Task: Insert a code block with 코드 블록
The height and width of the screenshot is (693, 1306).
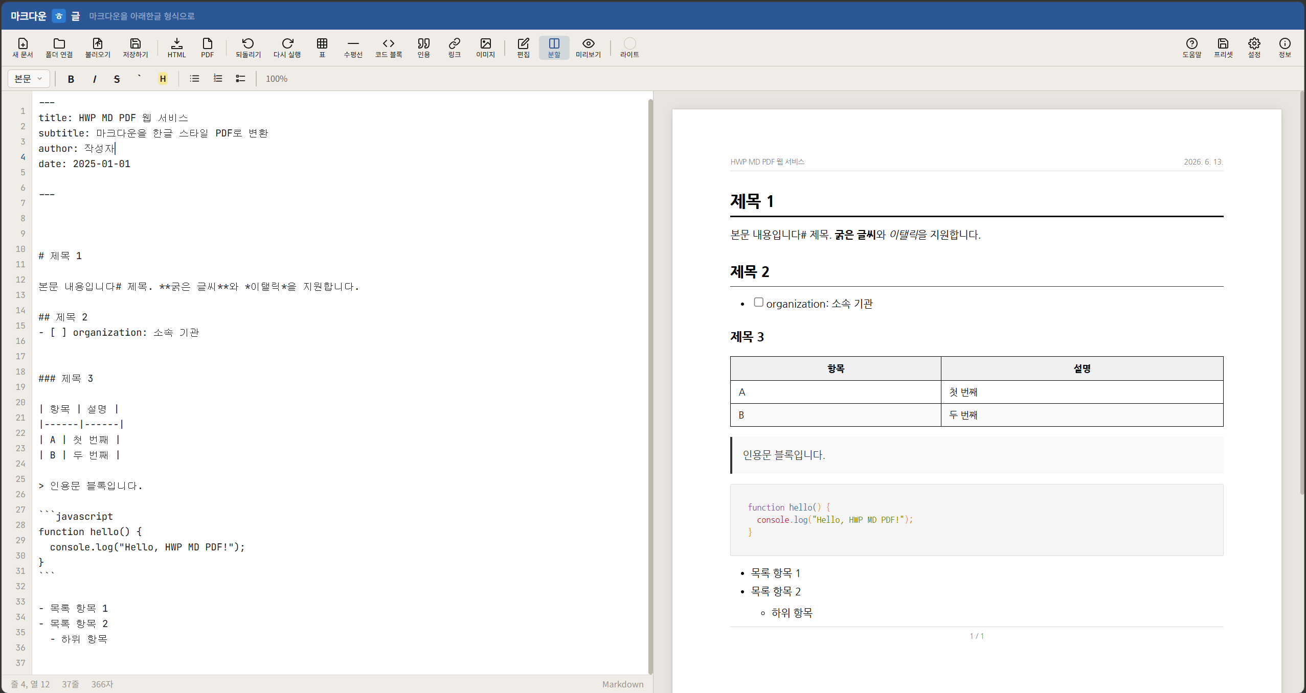Action: pos(389,48)
